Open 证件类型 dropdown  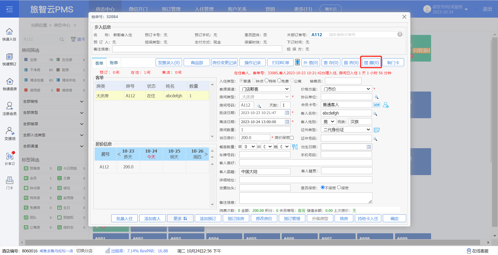(346, 130)
